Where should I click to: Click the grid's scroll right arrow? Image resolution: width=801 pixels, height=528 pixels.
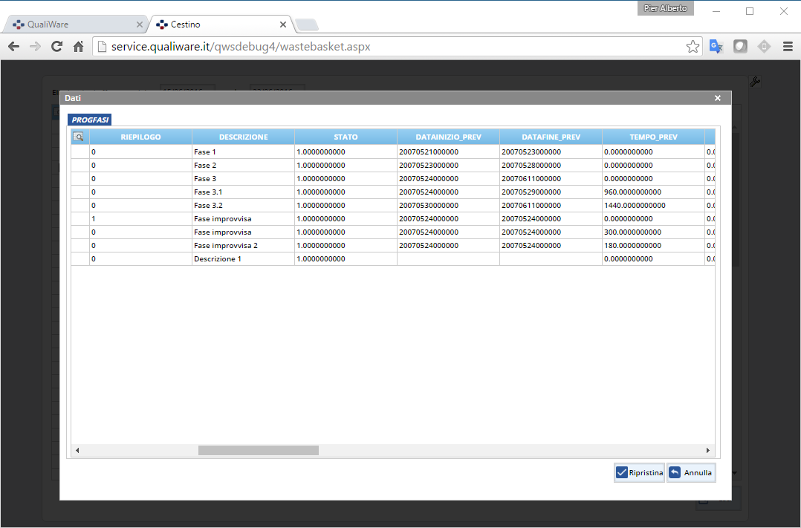point(707,450)
